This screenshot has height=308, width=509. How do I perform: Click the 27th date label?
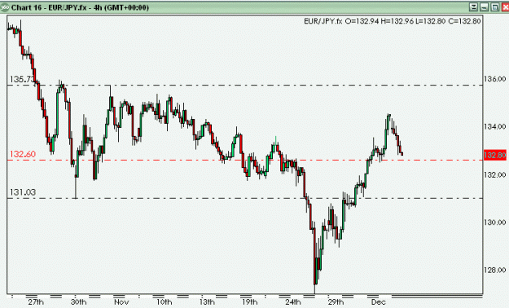36,302
